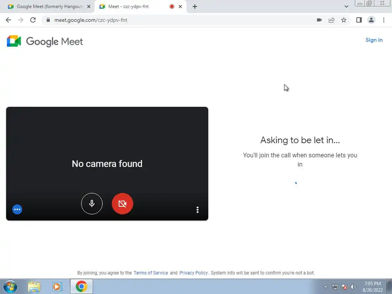392x294 pixels.
Task: Close the Google Meet (formerly Hangouts) tab
Action: tap(89, 7)
